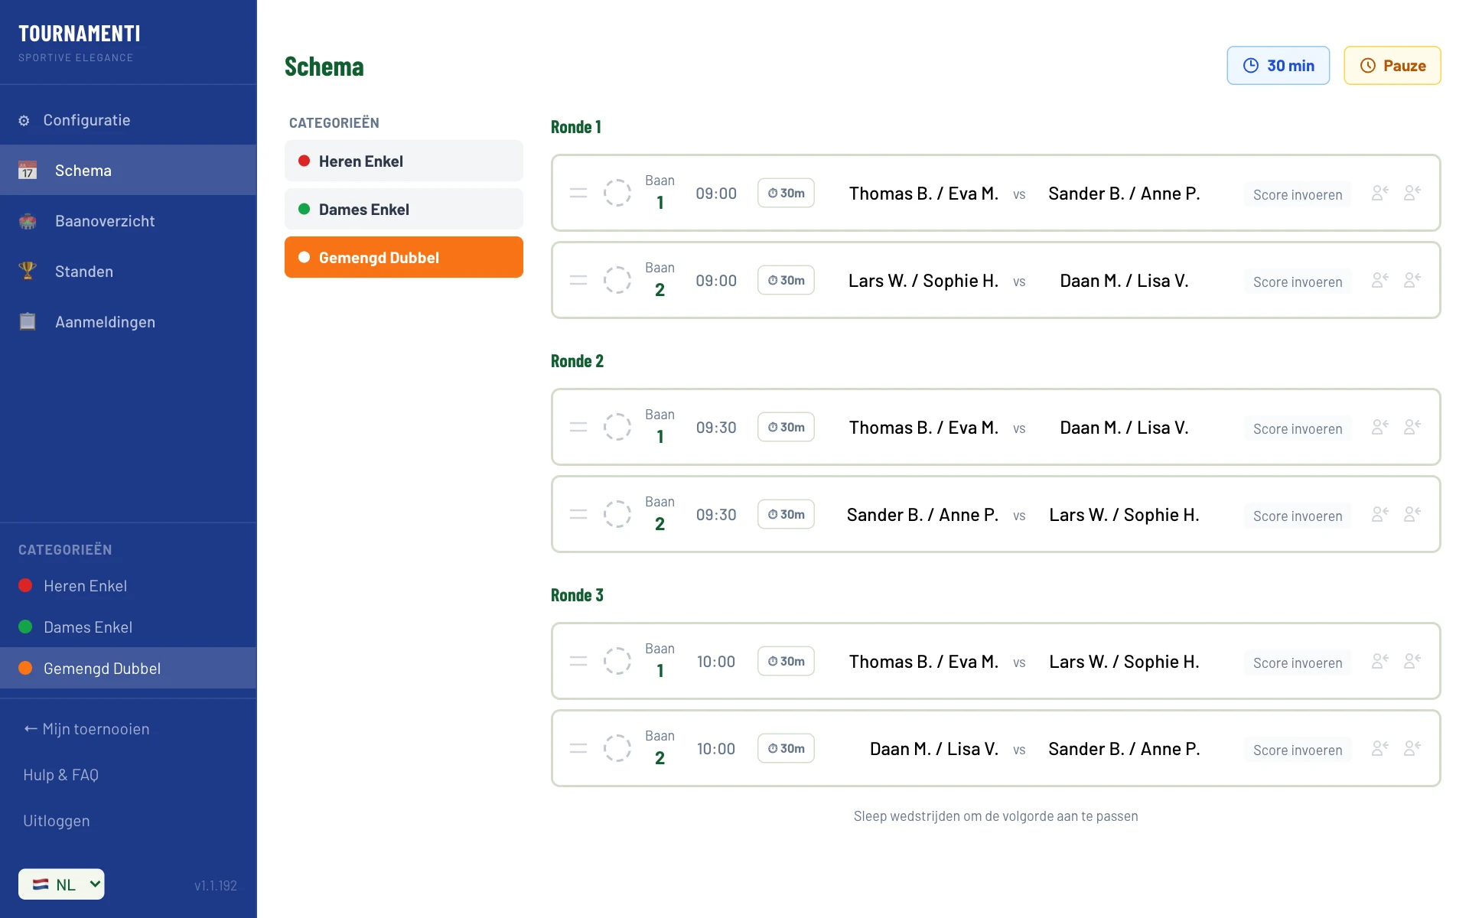
Task: Click last player-swap icon in Thomas B. vs Lars W. row
Action: [1412, 661]
